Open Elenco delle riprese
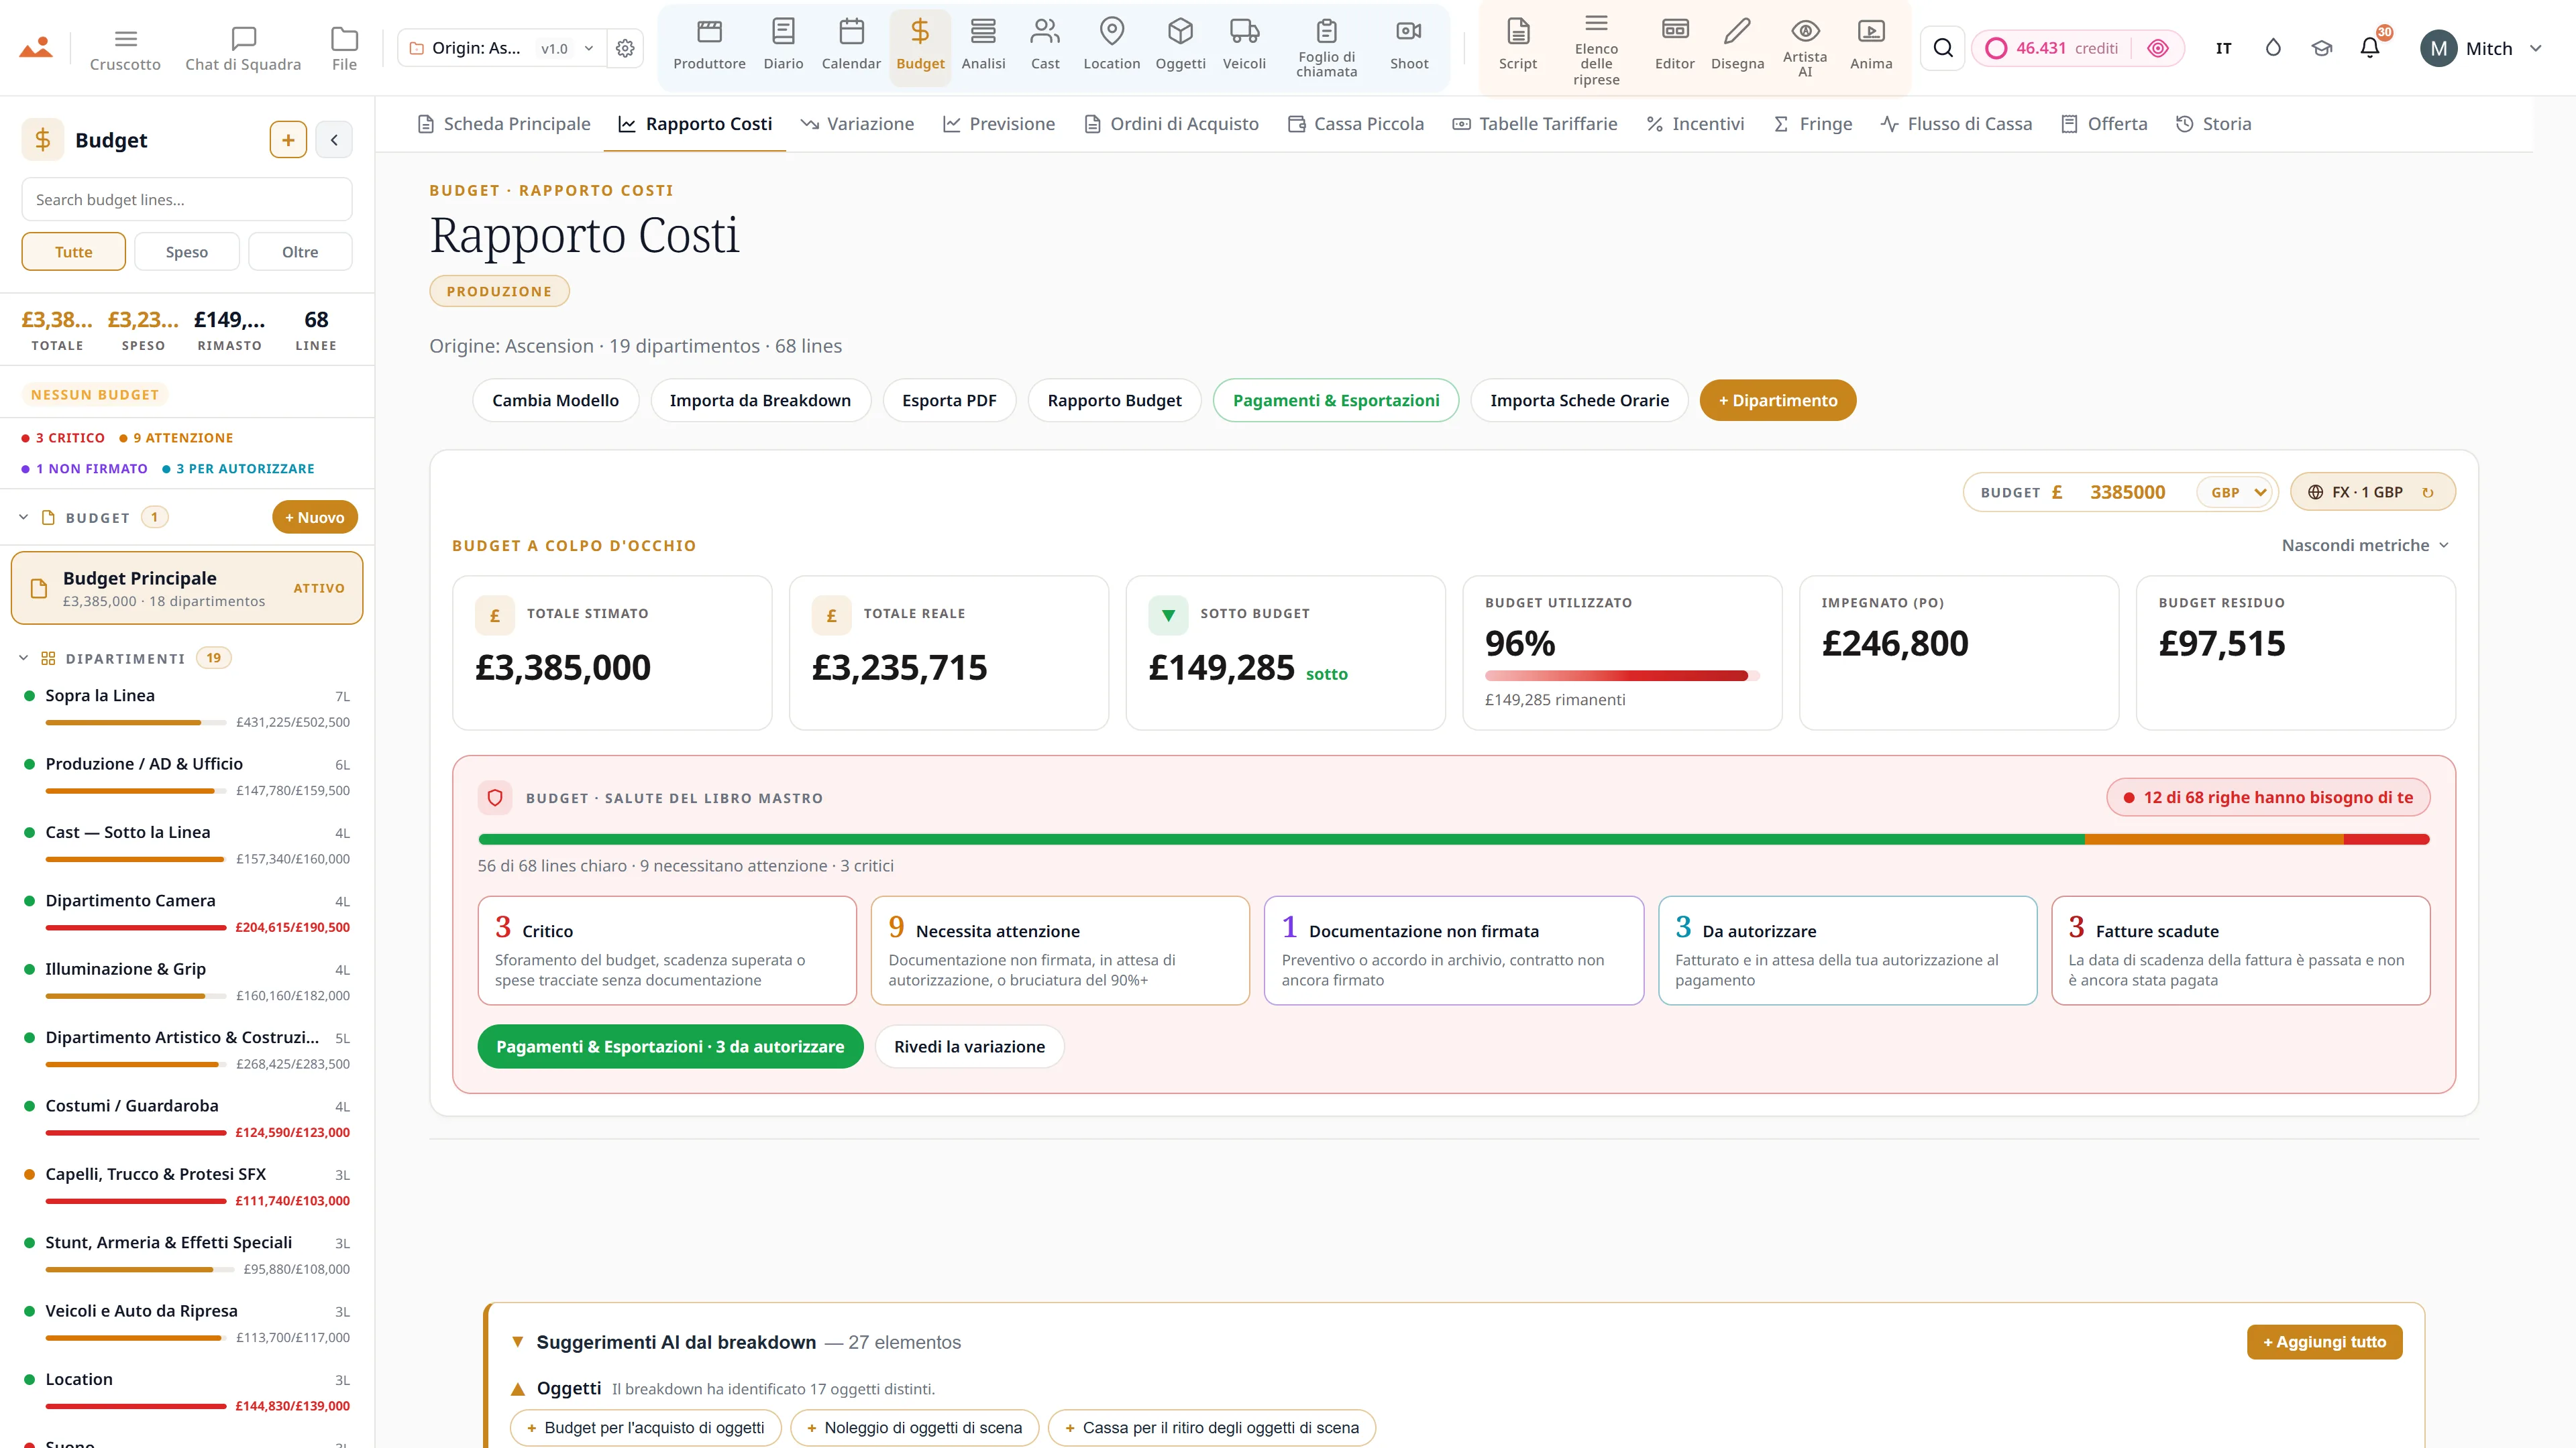This screenshot has width=2576, height=1448. [1596, 48]
